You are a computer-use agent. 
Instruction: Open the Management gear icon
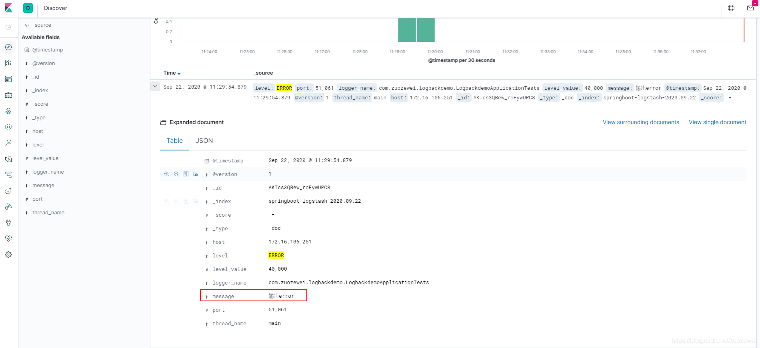pos(8,255)
